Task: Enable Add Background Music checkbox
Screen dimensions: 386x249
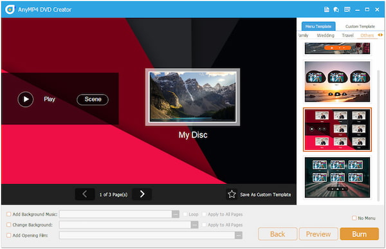Action: [8, 214]
